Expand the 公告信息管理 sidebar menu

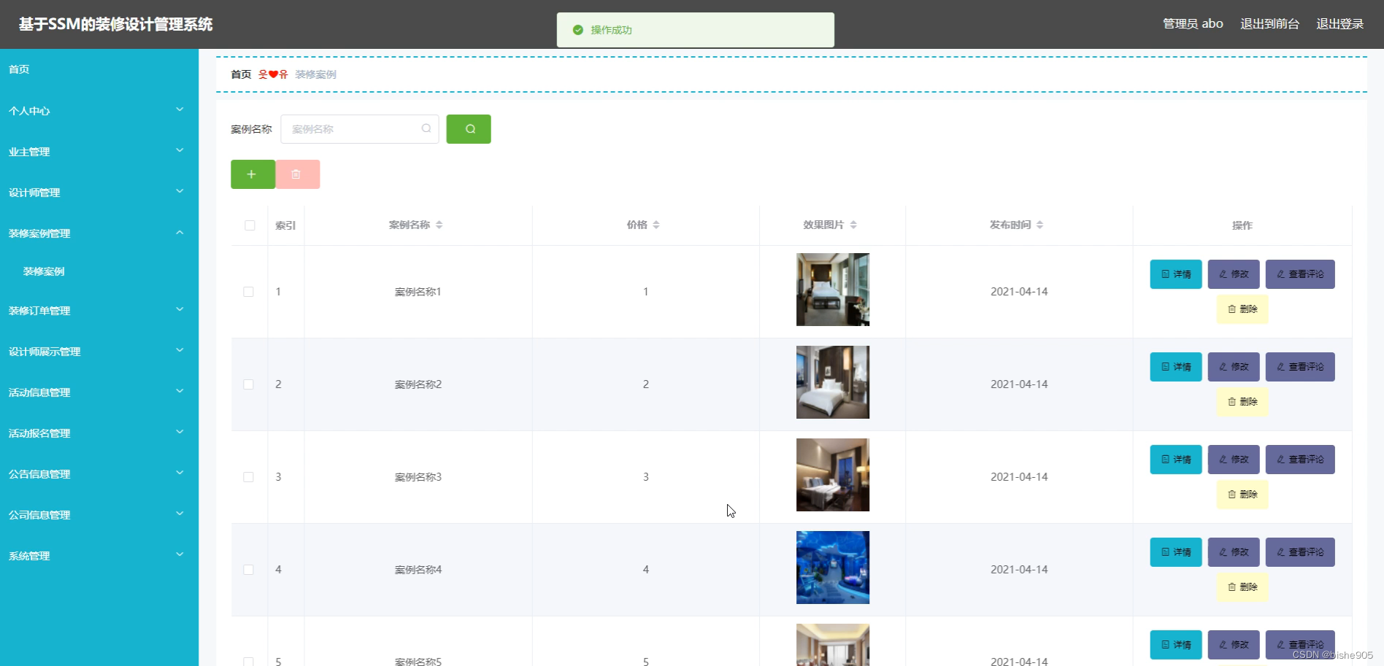[99, 474]
